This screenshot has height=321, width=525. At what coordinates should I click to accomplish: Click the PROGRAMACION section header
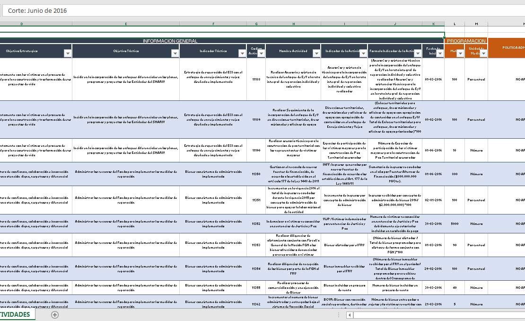[466, 41]
